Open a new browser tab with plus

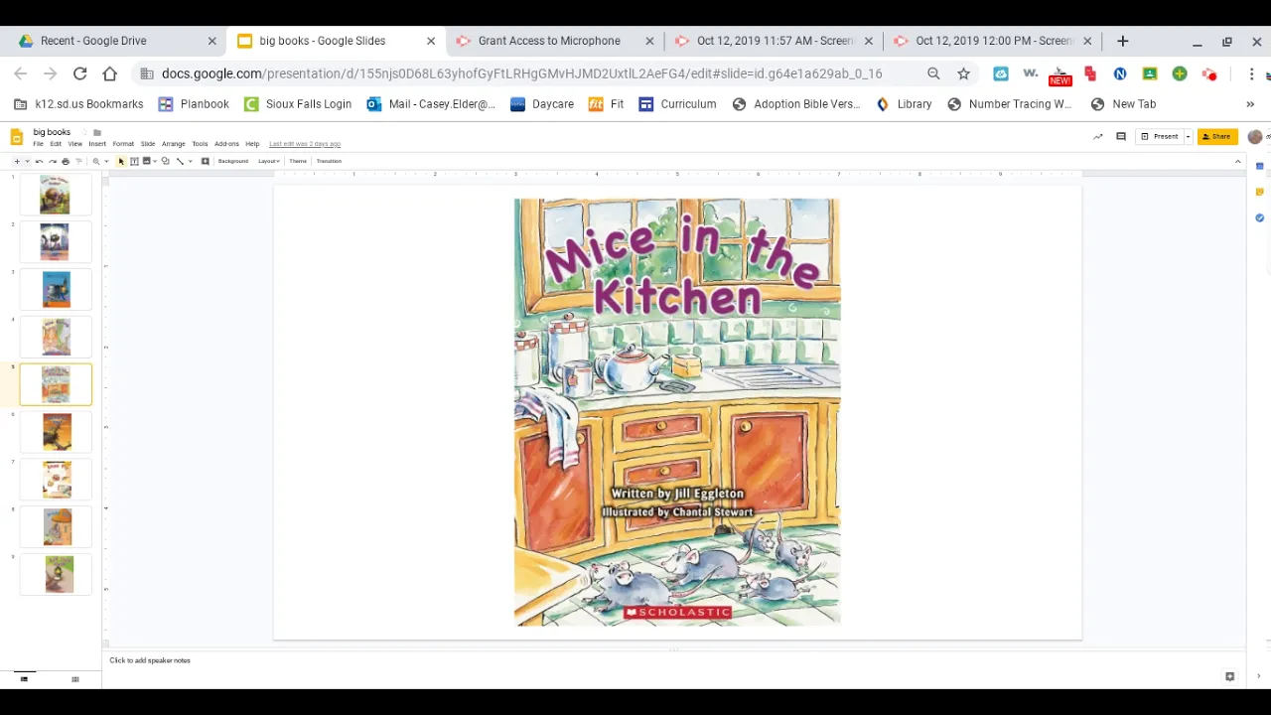(1123, 41)
